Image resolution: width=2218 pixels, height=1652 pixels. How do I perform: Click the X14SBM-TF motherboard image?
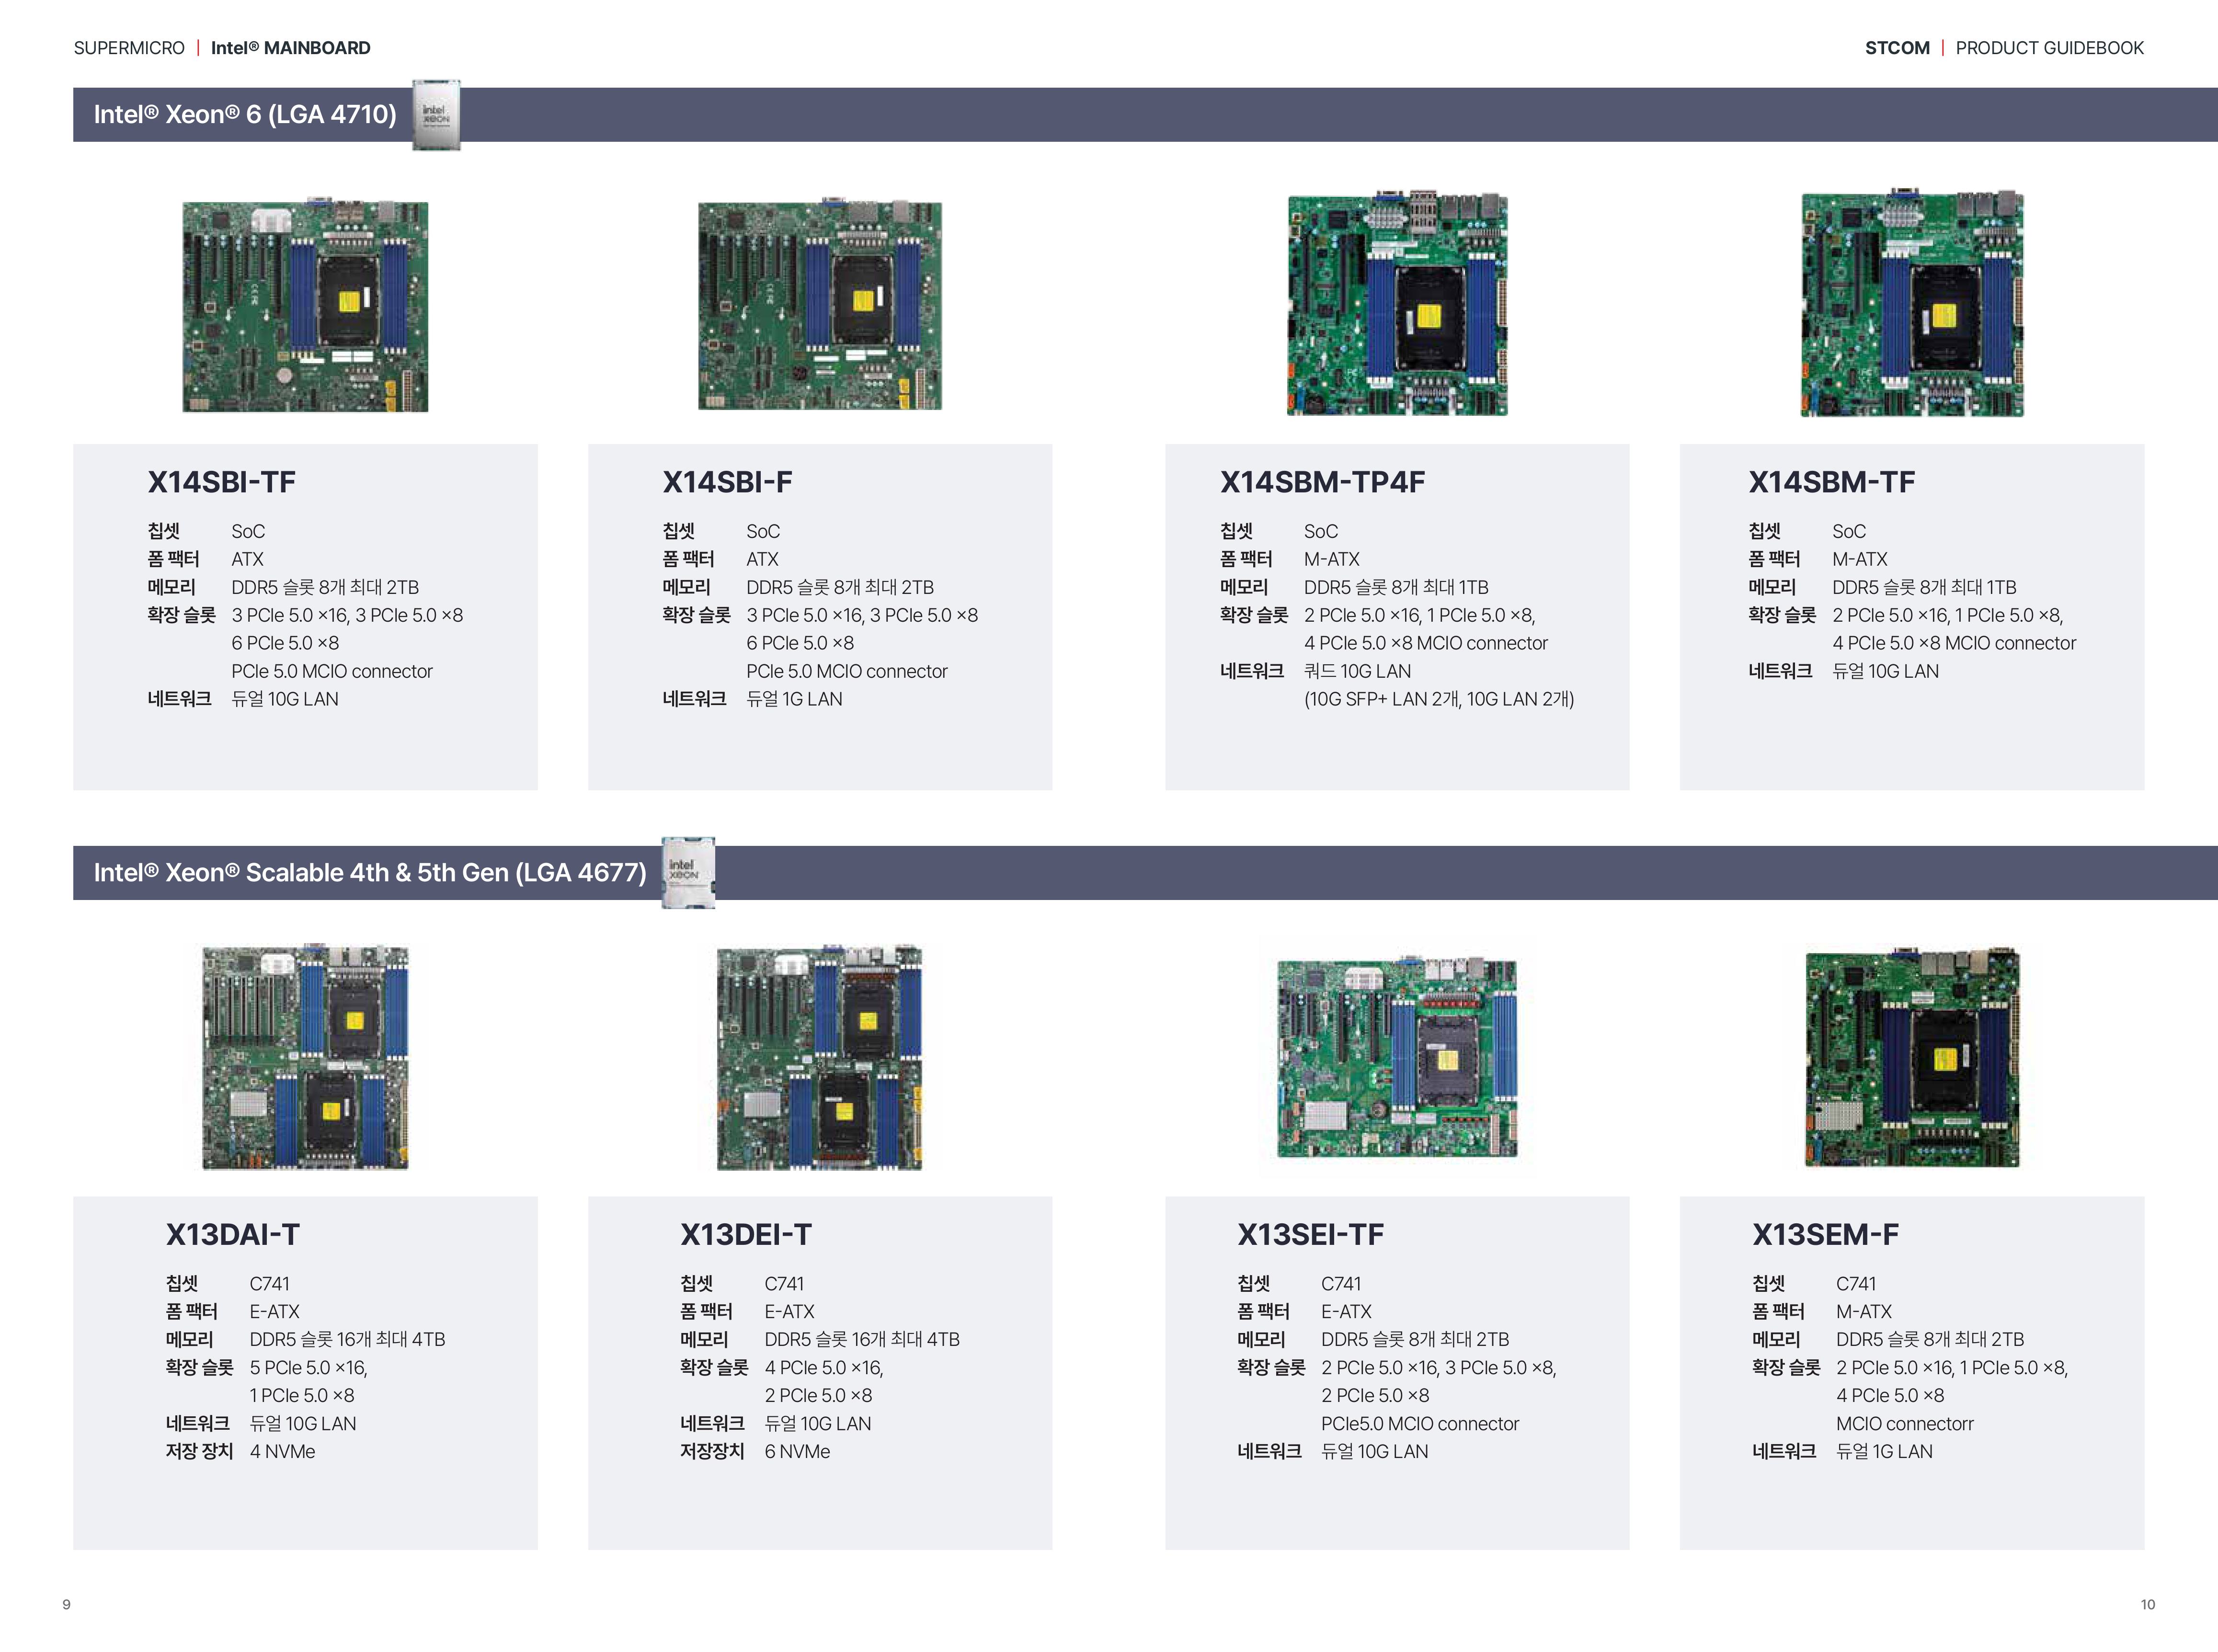1912,302
